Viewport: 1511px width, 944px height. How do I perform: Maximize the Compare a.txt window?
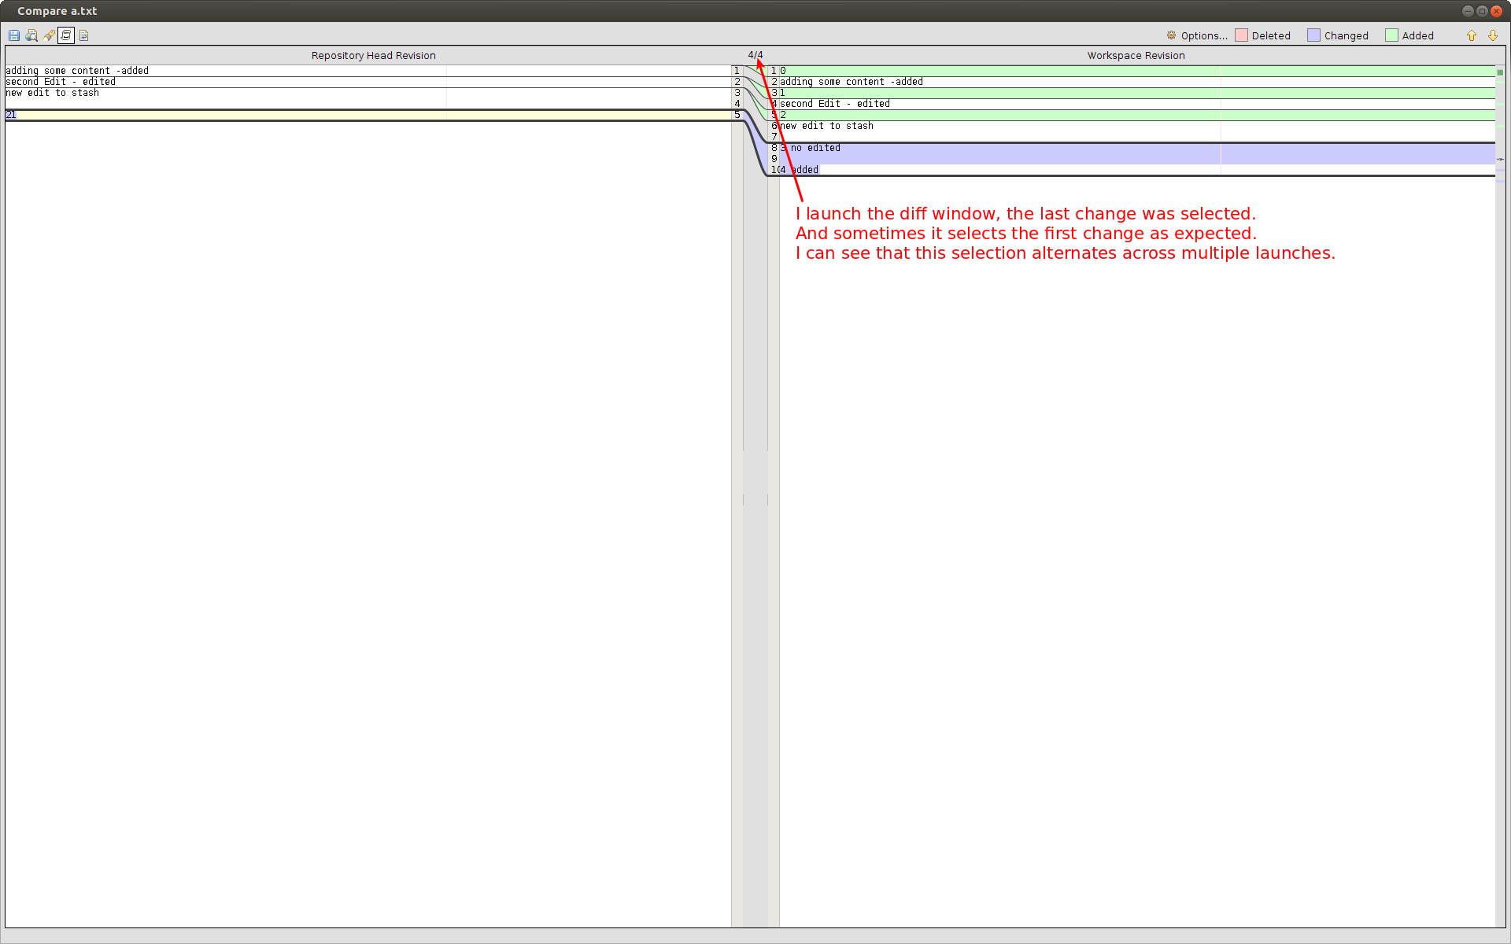(x=1482, y=11)
